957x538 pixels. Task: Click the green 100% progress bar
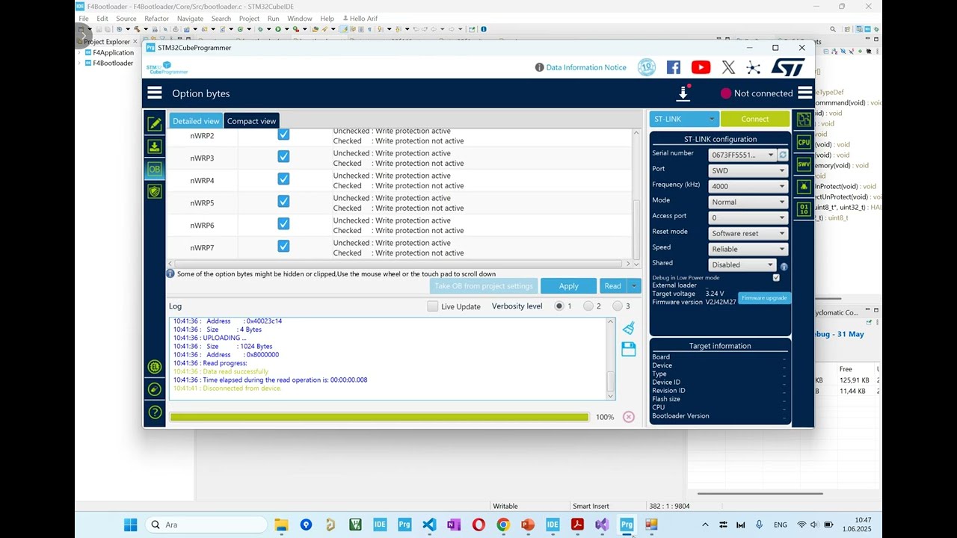(x=379, y=417)
